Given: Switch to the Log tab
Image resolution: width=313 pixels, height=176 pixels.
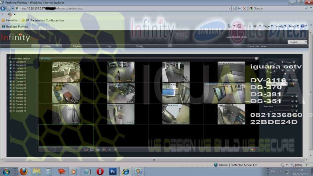Looking at the screenshot, I should [x=108, y=46].
